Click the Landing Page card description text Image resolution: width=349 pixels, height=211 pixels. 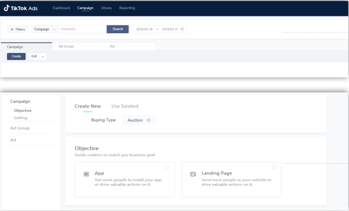pyautogui.click(x=236, y=182)
